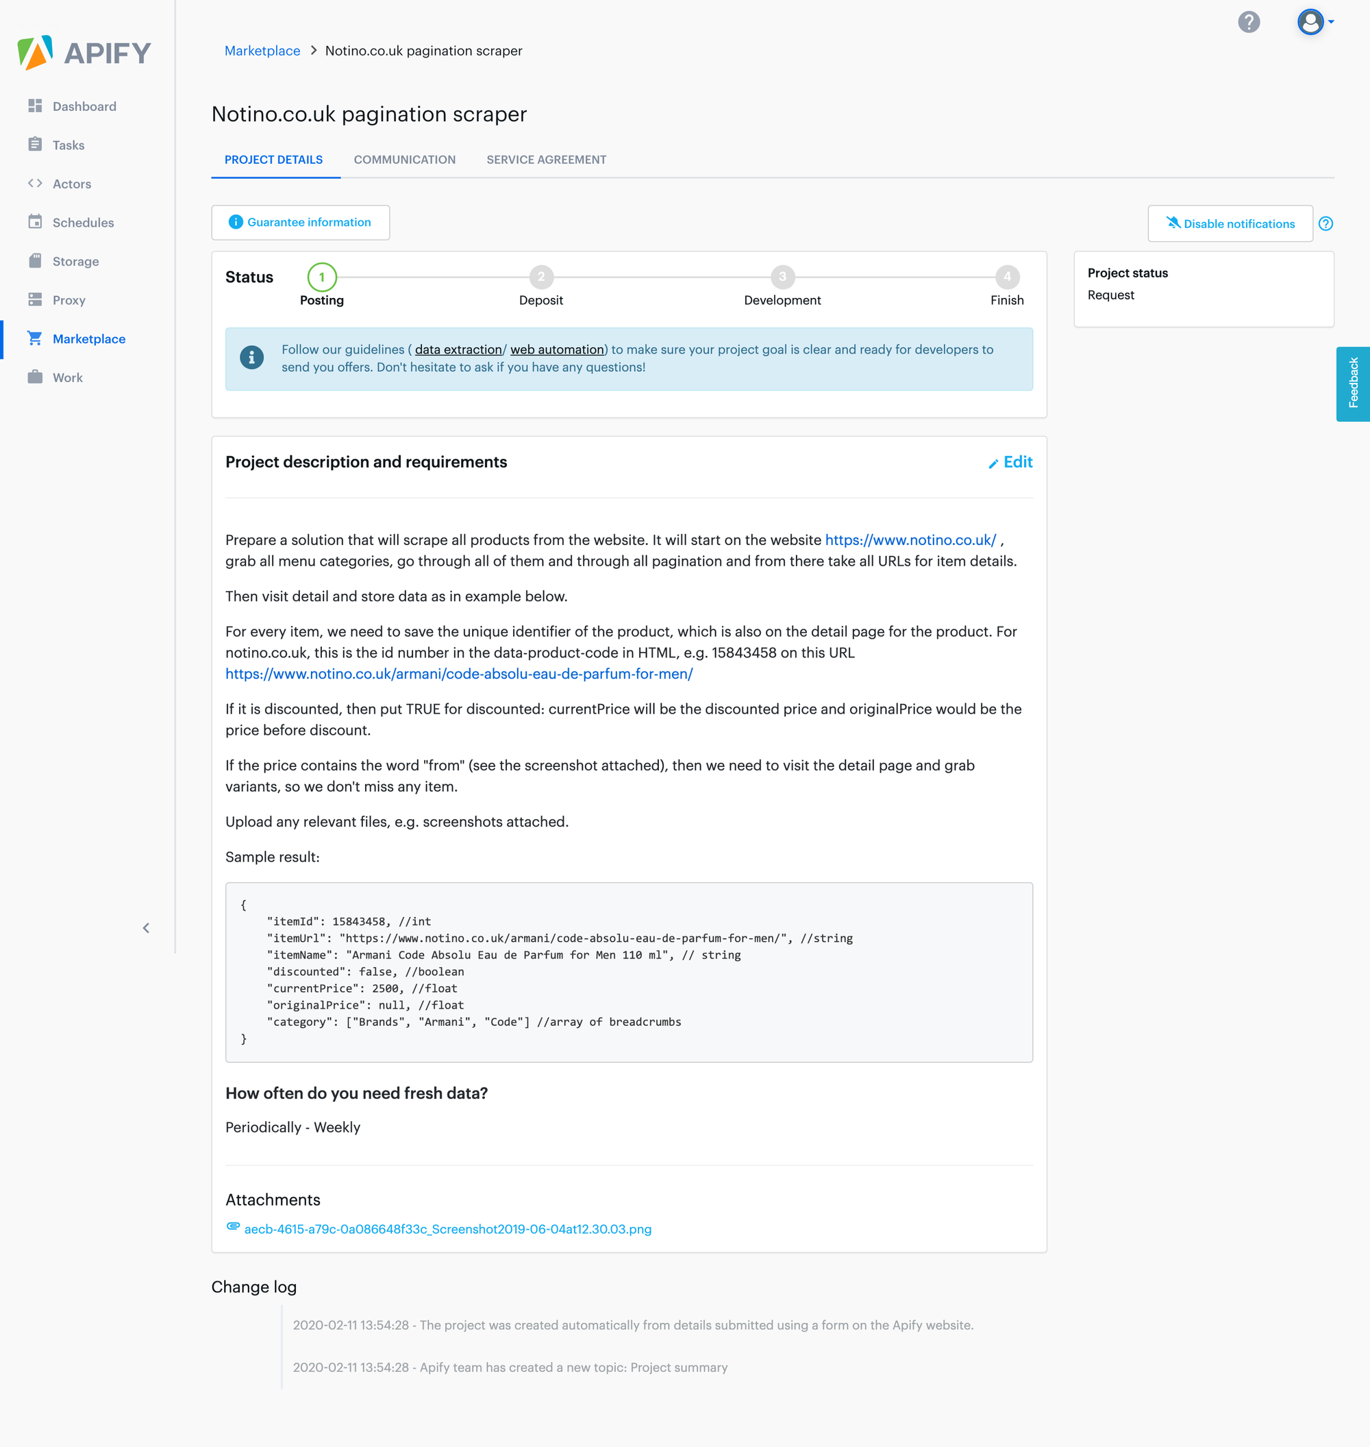Click change log entry 'new topic: Project summary'
The width and height of the screenshot is (1370, 1447).
[x=510, y=1368]
